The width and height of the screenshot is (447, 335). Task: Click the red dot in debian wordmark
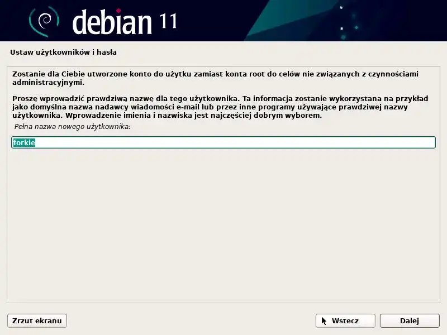[x=118, y=11]
